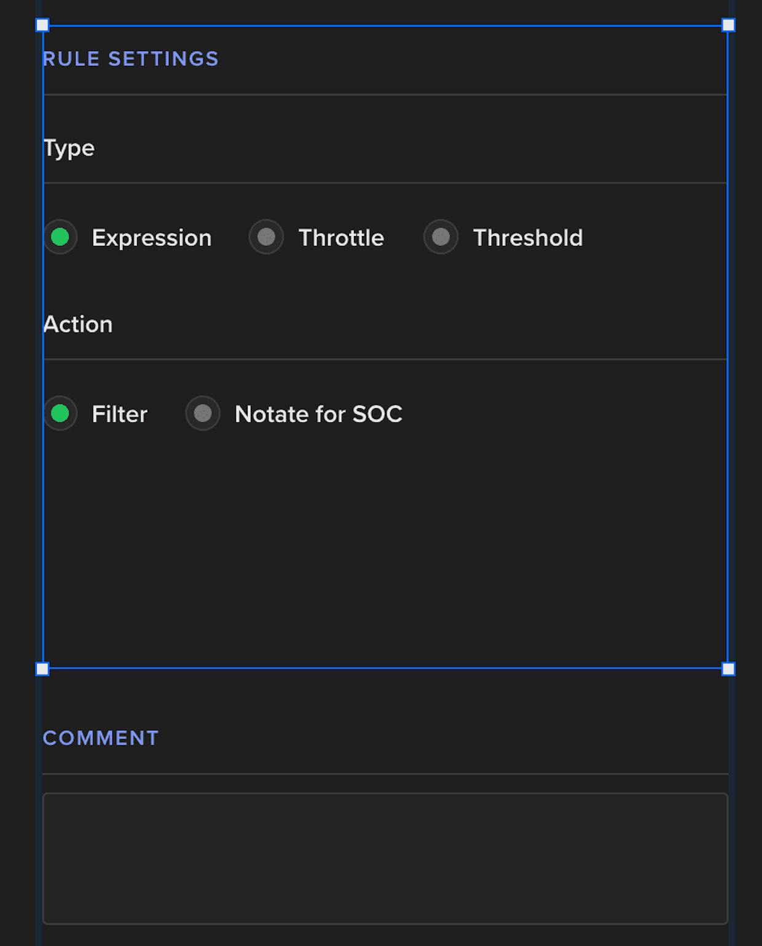Screen dimensions: 762x946
Task: Click the Type label
Action: tap(69, 149)
